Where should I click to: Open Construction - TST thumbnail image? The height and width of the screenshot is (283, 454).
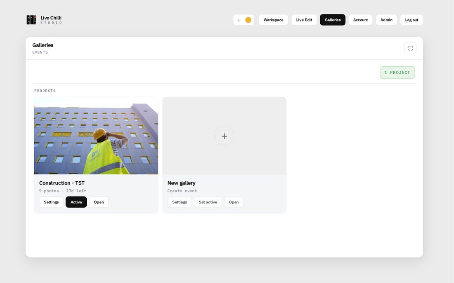pos(96,136)
